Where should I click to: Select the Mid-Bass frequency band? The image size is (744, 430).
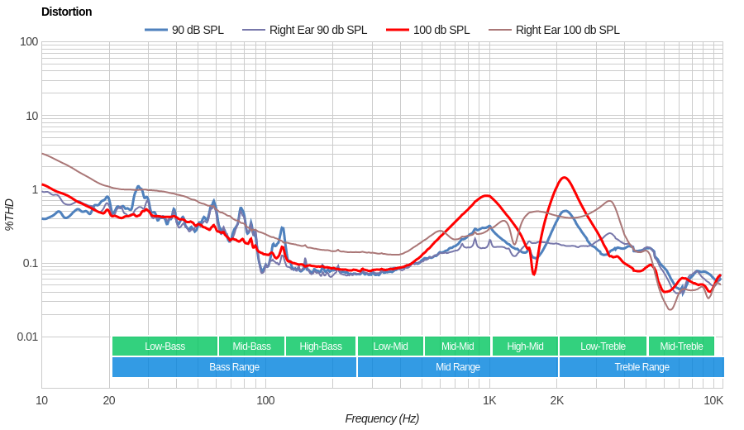pos(251,346)
